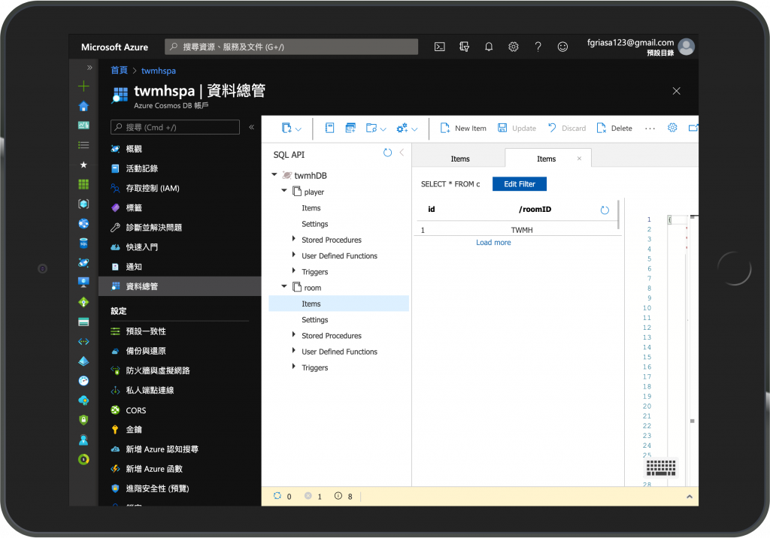The image size is (770, 538).
Task: Open All resources grid sidebar icon
Action: click(83, 184)
